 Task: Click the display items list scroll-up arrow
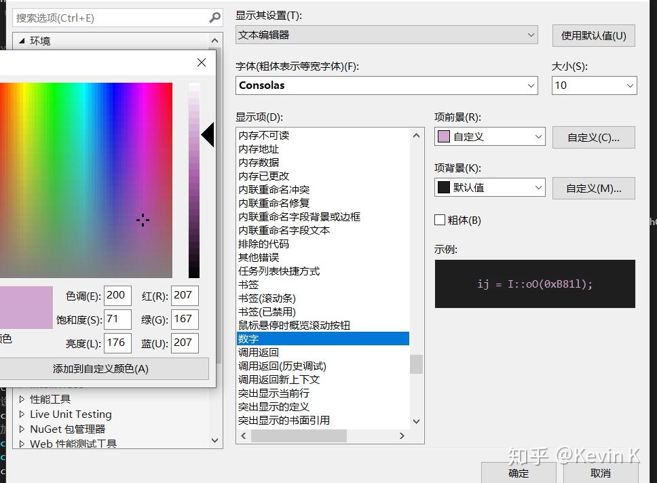pyautogui.click(x=416, y=135)
